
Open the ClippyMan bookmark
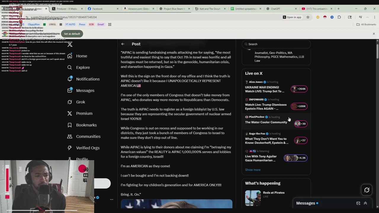(x=33, y=25)
